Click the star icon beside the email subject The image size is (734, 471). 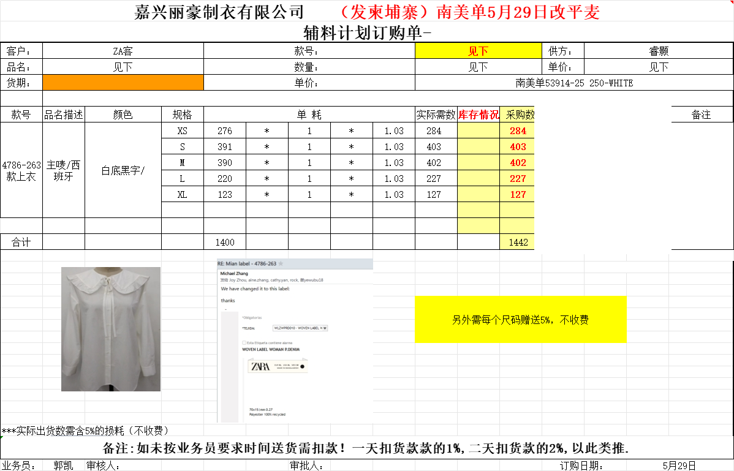[281, 263]
